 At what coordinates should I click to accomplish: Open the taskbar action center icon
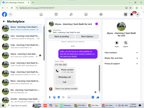[140, 105]
